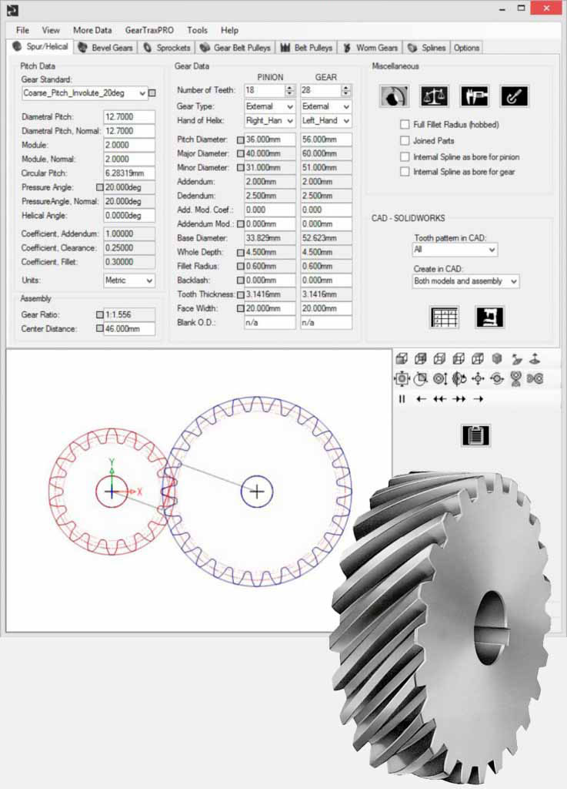Click the balance scales icon in Miscellaneous
The width and height of the screenshot is (567, 789).
[x=435, y=96]
